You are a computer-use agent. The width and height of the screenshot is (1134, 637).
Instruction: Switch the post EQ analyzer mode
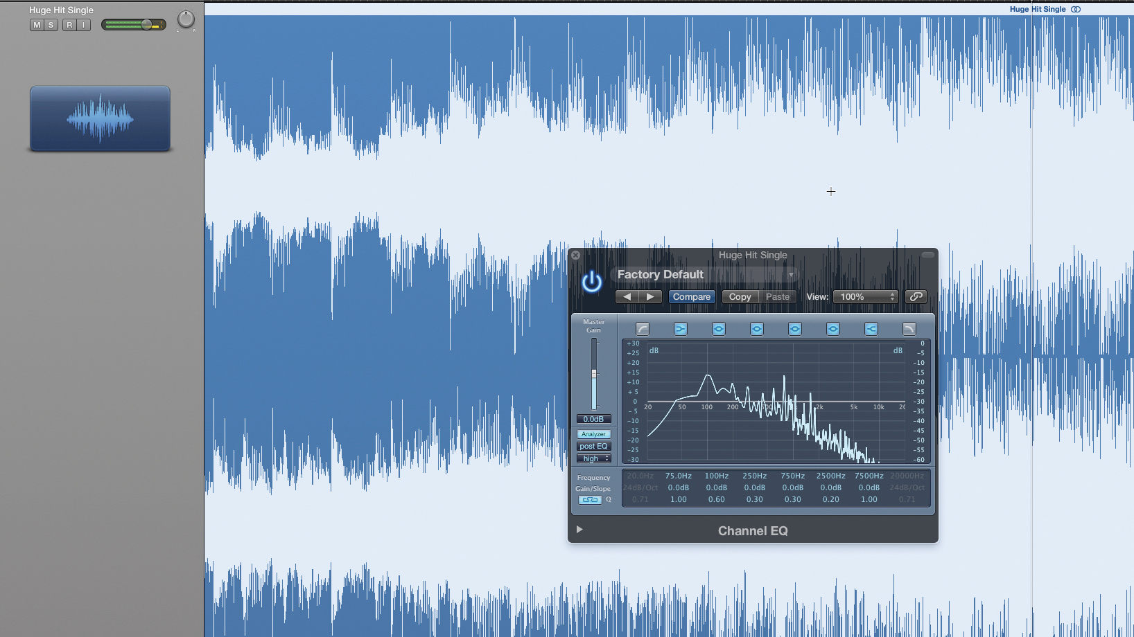(593, 446)
